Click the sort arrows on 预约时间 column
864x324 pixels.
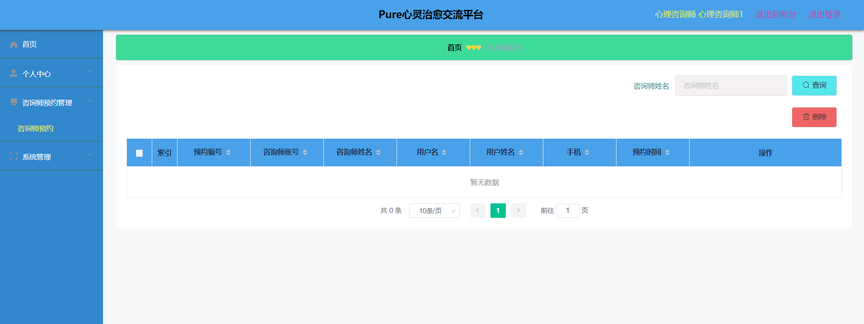667,152
